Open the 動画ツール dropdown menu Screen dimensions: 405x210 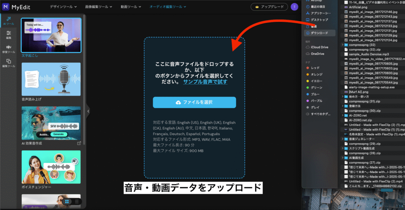(131, 7)
